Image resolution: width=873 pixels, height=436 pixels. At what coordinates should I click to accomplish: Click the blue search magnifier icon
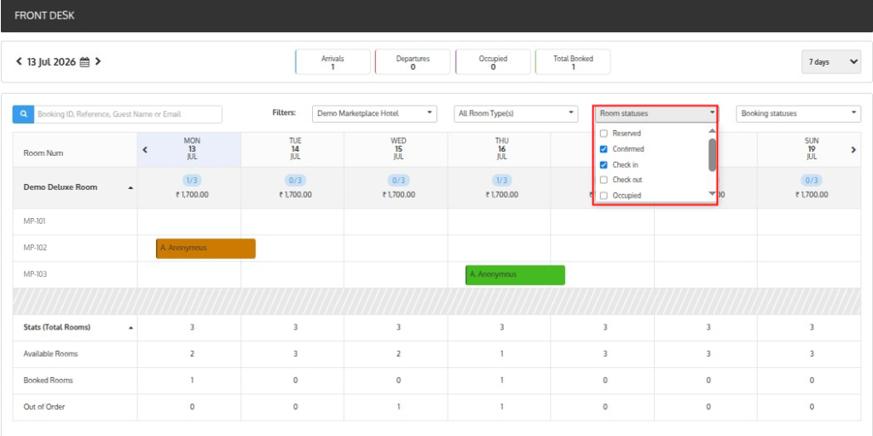click(23, 114)
